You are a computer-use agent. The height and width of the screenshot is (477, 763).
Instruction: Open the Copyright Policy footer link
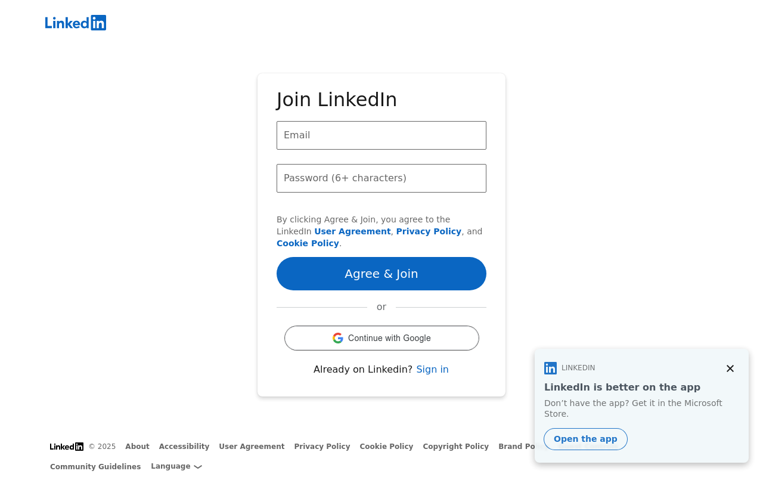pos(456,447)
